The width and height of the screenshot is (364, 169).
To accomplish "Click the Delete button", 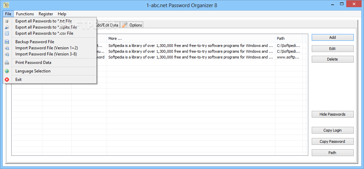I will 333,59.
